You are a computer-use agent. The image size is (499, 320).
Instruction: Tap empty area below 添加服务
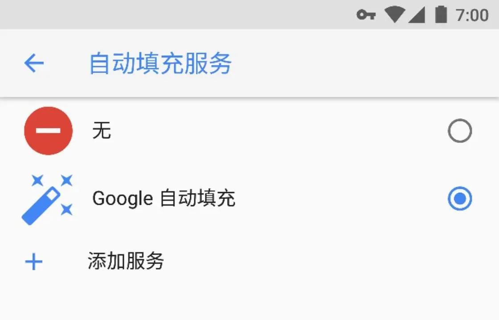pos(250,302)
